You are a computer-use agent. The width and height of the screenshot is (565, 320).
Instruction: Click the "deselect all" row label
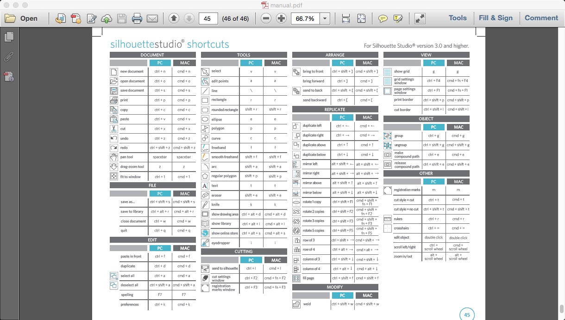129,285
